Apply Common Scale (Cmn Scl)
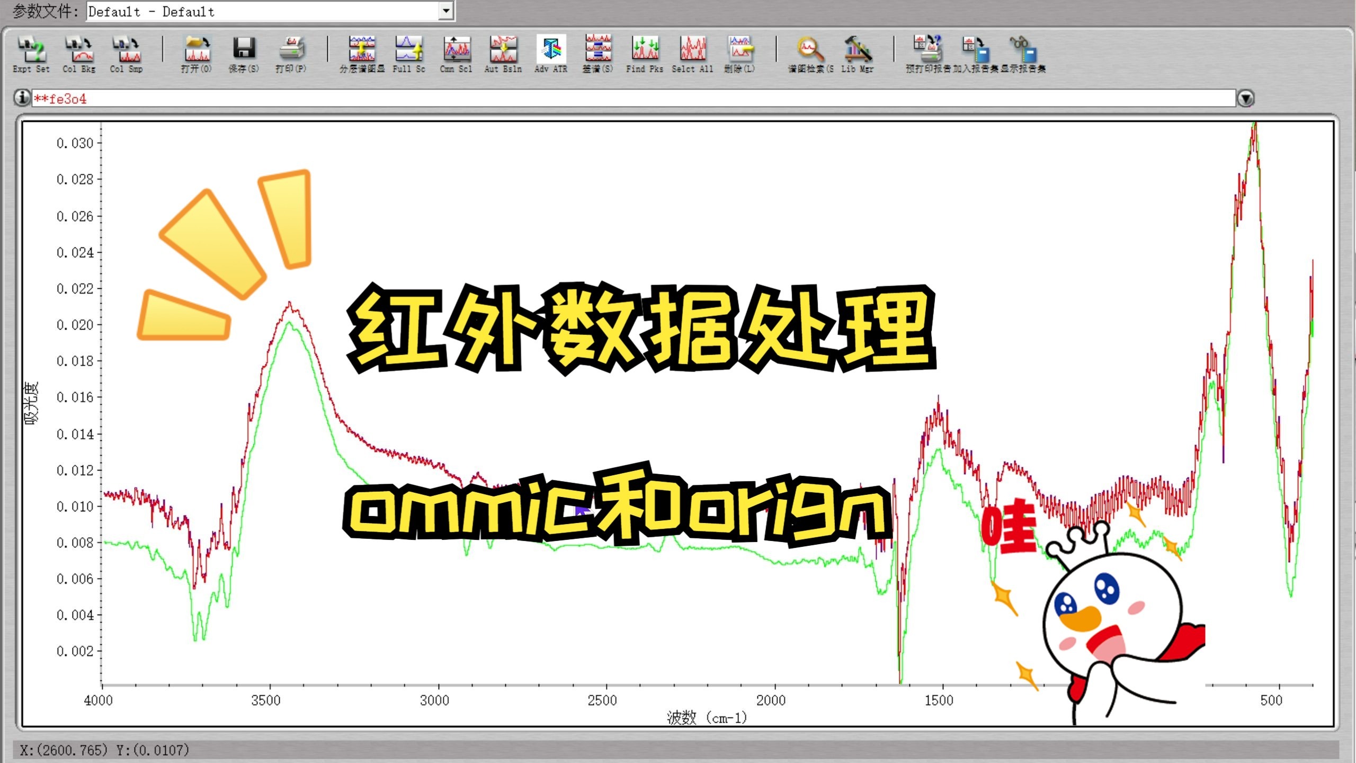Image resolution: width=1356 pixels, height=763 pixels. (x=456, y=54)
